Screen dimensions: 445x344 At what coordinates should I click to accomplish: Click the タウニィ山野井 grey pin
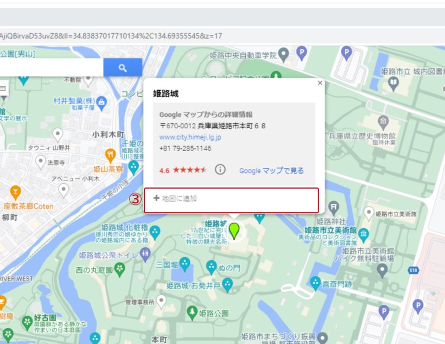tap(58, 134)
